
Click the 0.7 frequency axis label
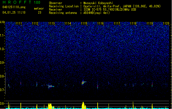2,90
